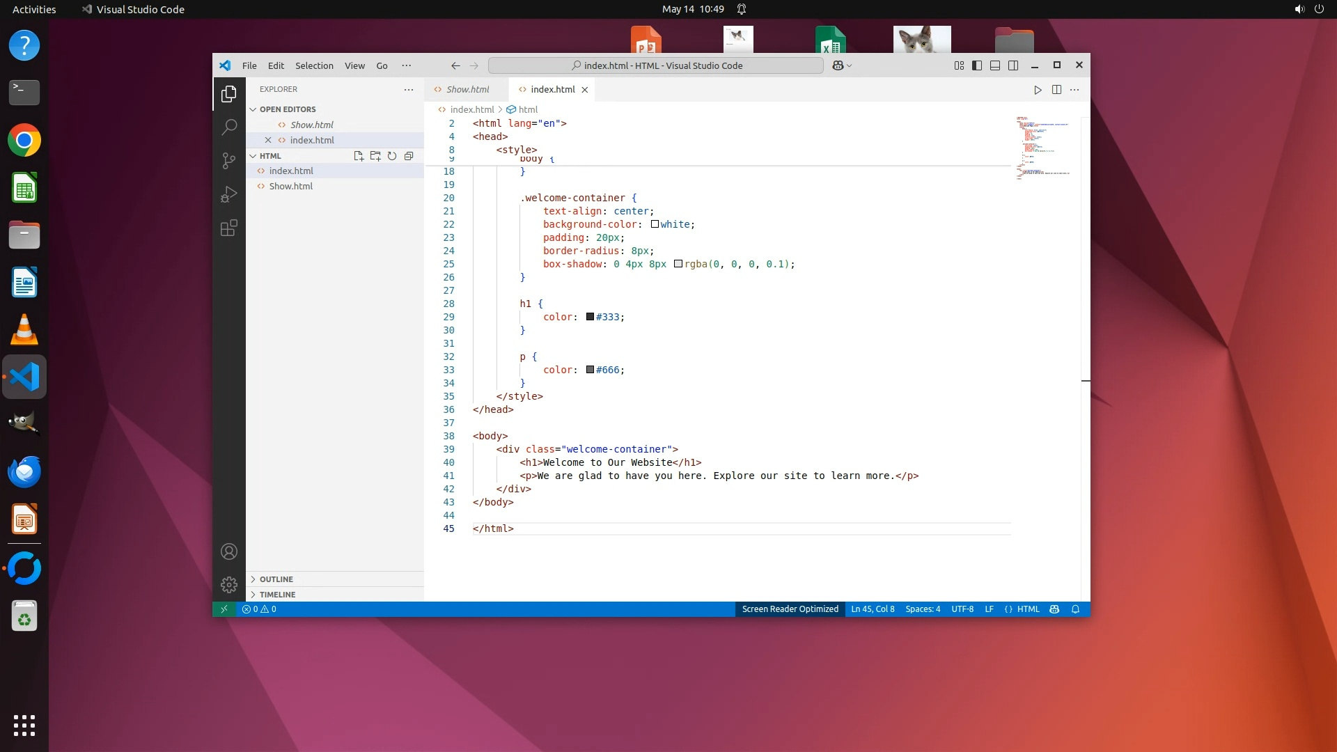Open the Search view in activity bar

[x=228, y=127]
